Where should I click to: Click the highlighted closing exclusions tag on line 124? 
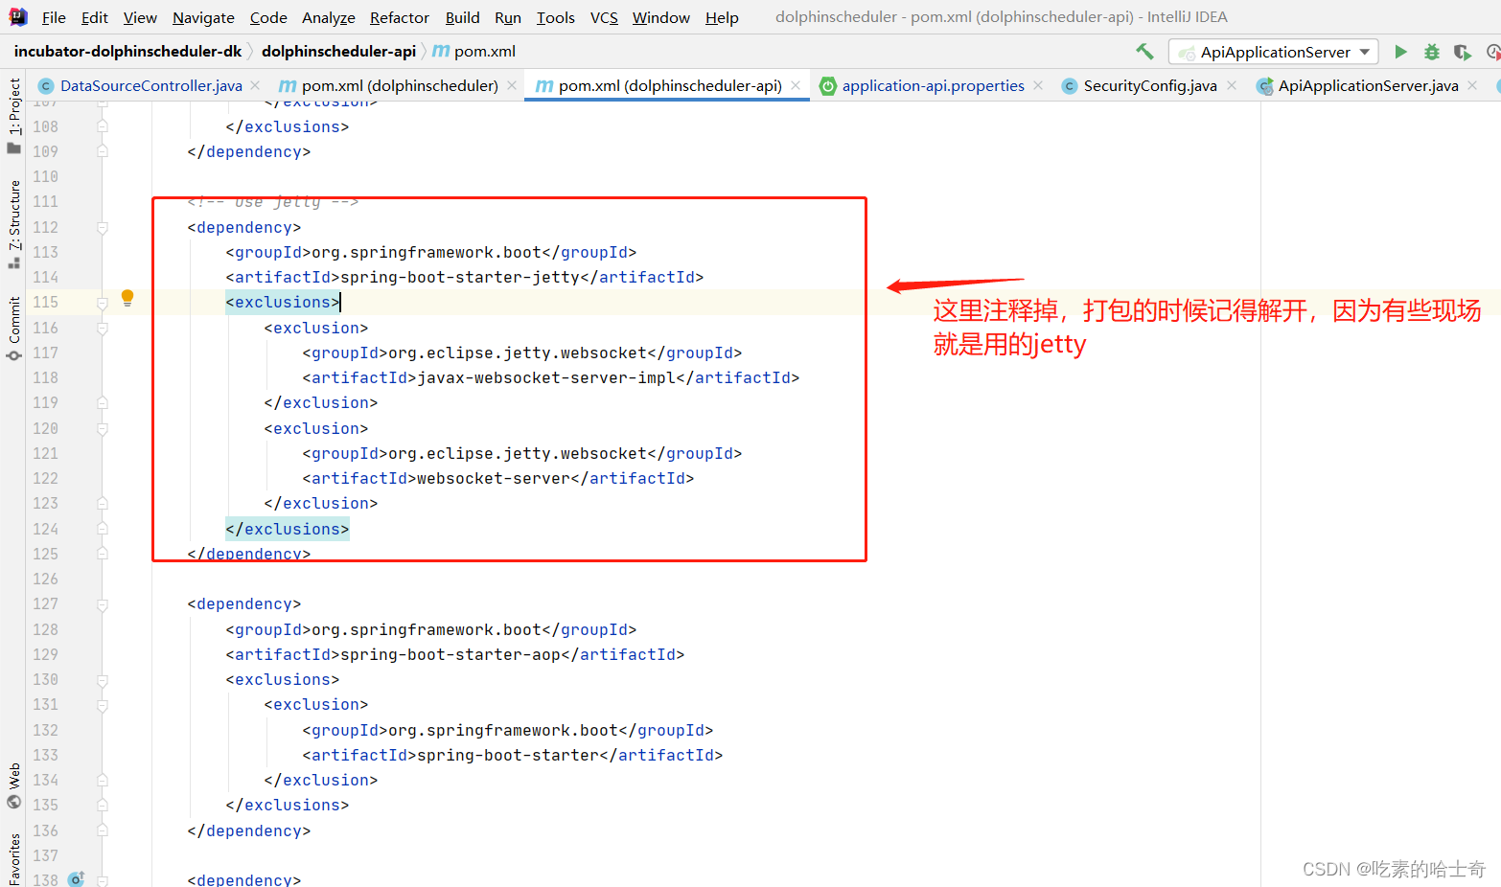[x=288, y=529]
